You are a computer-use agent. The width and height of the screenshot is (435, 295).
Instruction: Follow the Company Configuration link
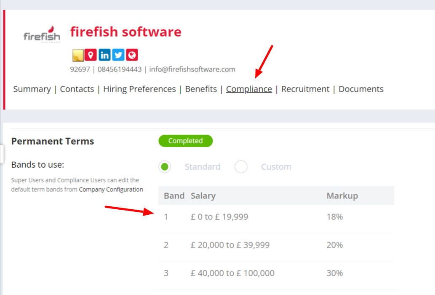pyautogui.click(x=111, y=190)
